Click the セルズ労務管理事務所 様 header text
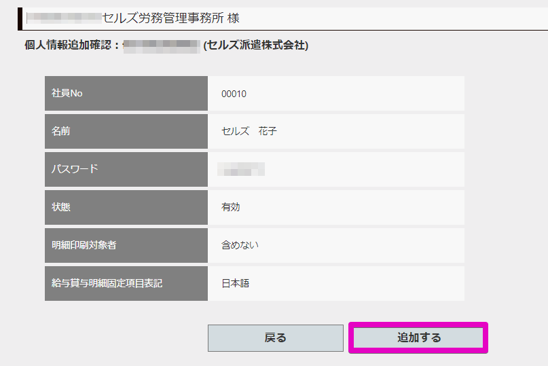 [170, 18]
